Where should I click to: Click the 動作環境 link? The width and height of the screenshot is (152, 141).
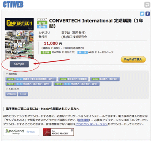point(83,120)
